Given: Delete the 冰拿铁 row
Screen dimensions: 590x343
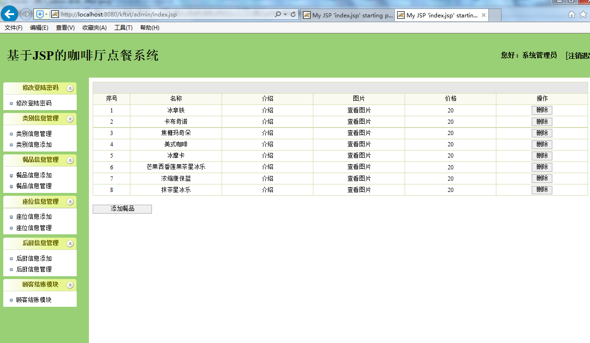Looking at the screenshot, I should (542, 110).
